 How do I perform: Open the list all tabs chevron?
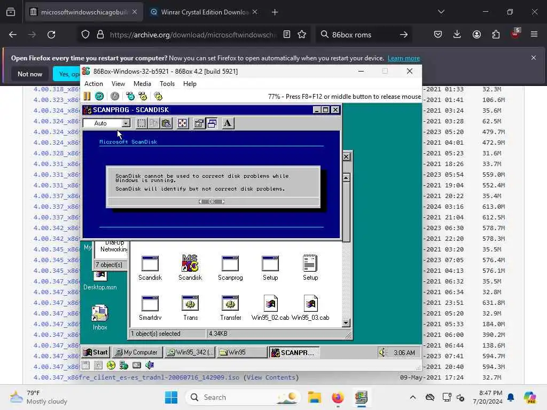point(441,12)
